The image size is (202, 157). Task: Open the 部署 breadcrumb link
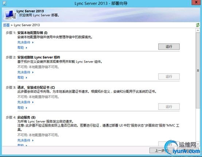(6, 25)
